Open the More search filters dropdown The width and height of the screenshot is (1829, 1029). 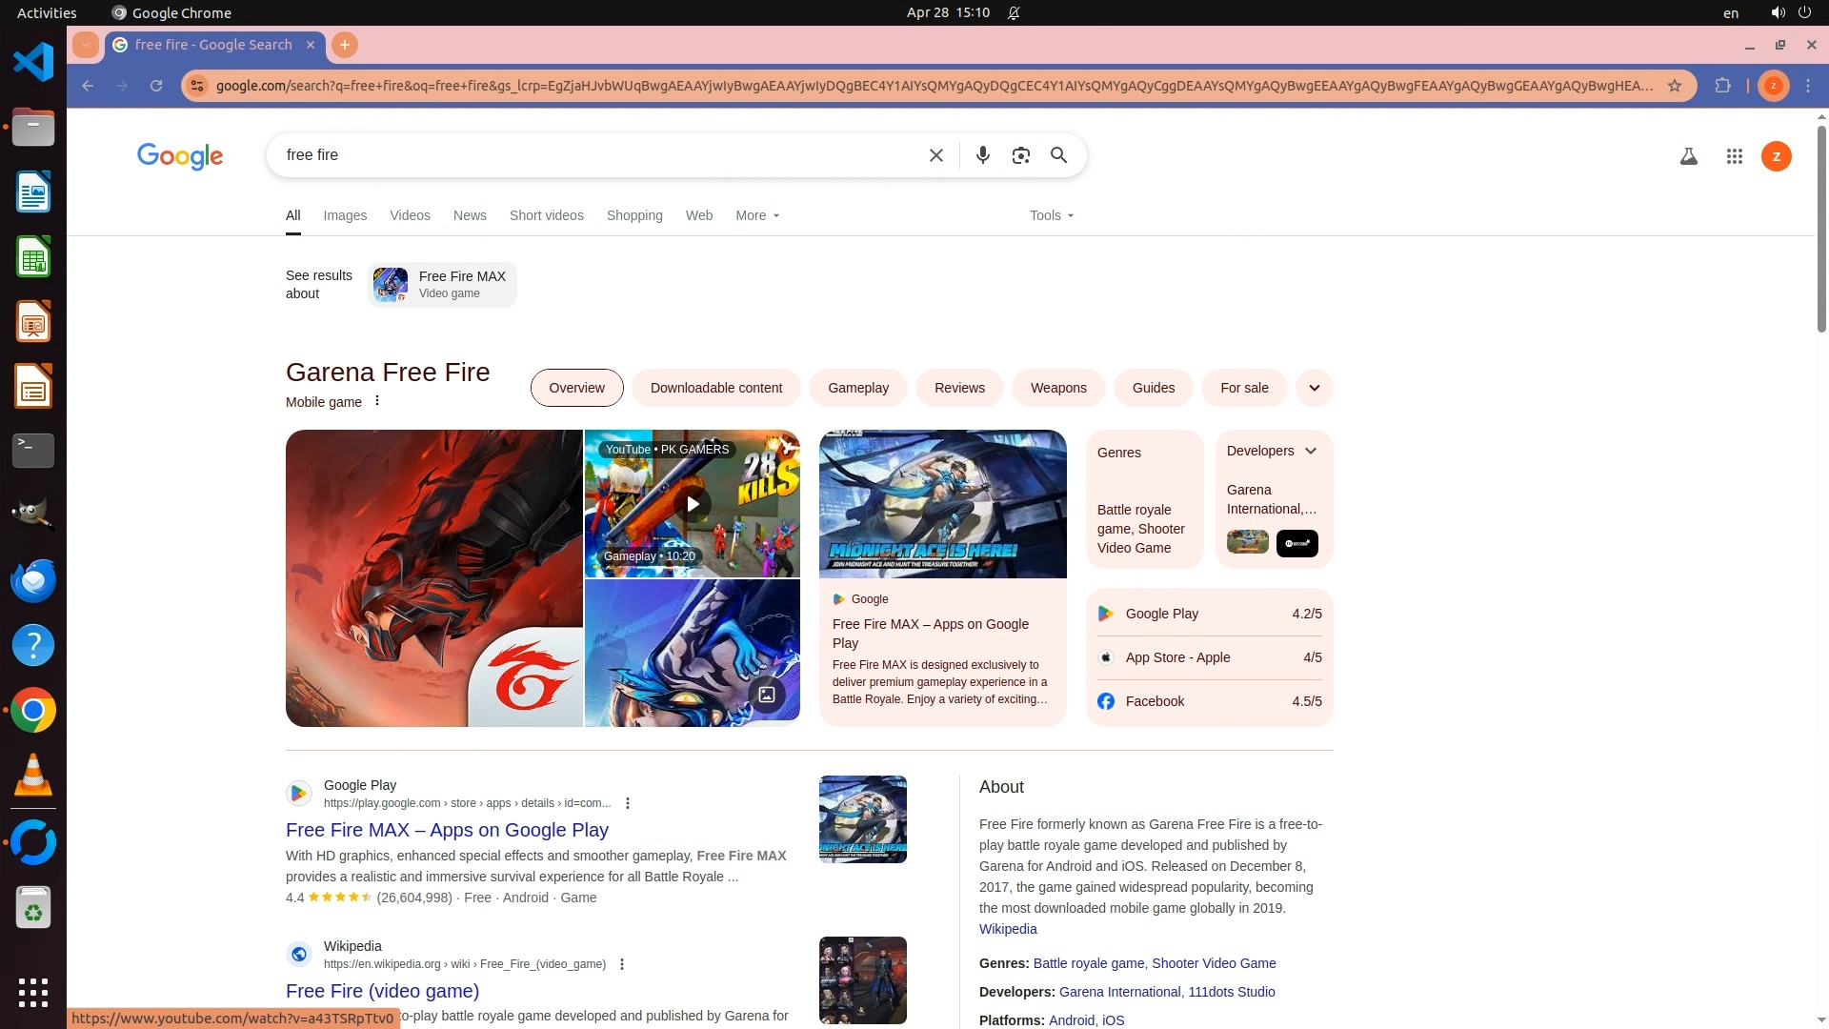757,215
